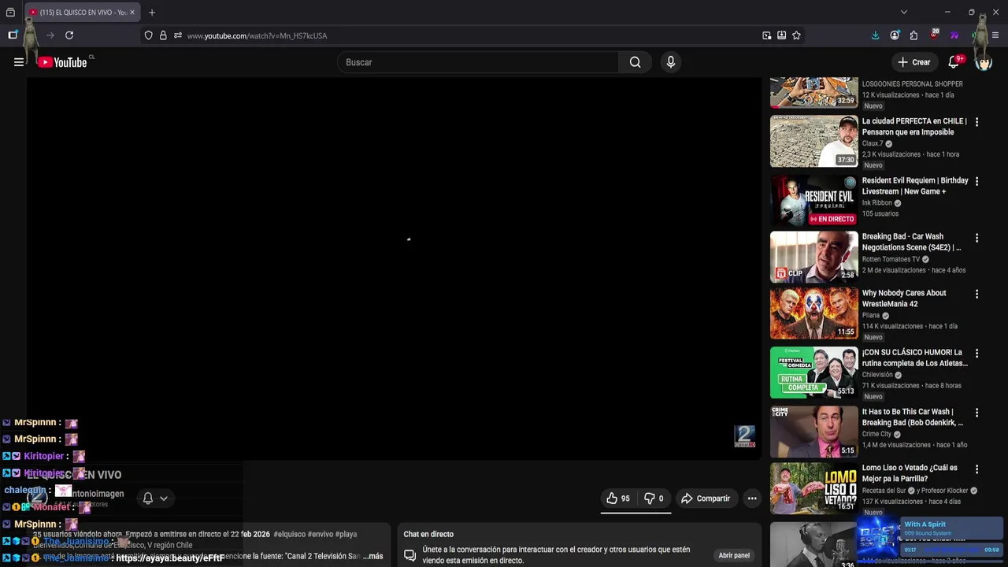The height and width of the screenshot is (567, 1008).
Task: Open the #elquisco hashtag link
Action: pos(289,534)
